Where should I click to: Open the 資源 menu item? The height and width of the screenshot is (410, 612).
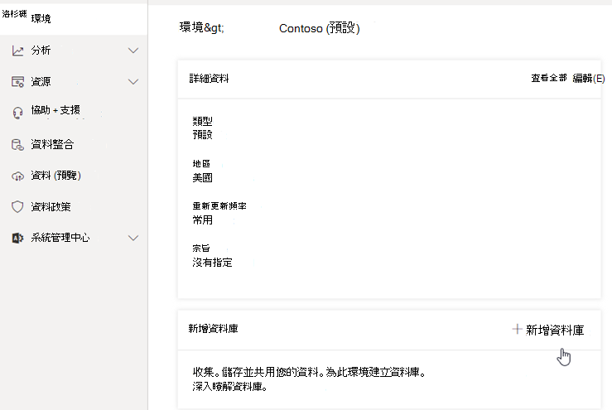(74, 82)
